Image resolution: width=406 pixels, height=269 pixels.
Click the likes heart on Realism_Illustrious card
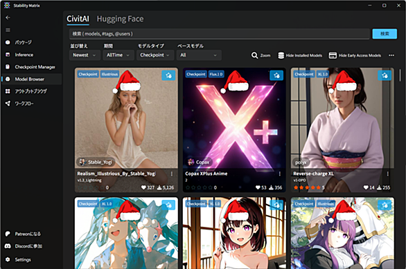pyautogui.click(x=143, y=187)
